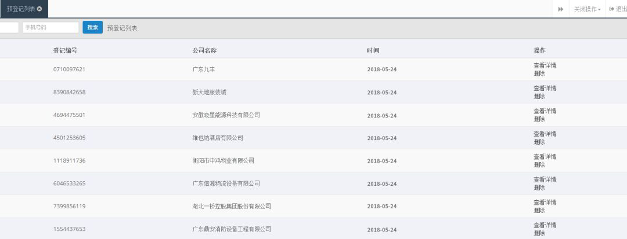This screenshot has height=239, width=627.
Task: Click company name 广东信源物流设备有限公司
Action: (x=226, y=183)
